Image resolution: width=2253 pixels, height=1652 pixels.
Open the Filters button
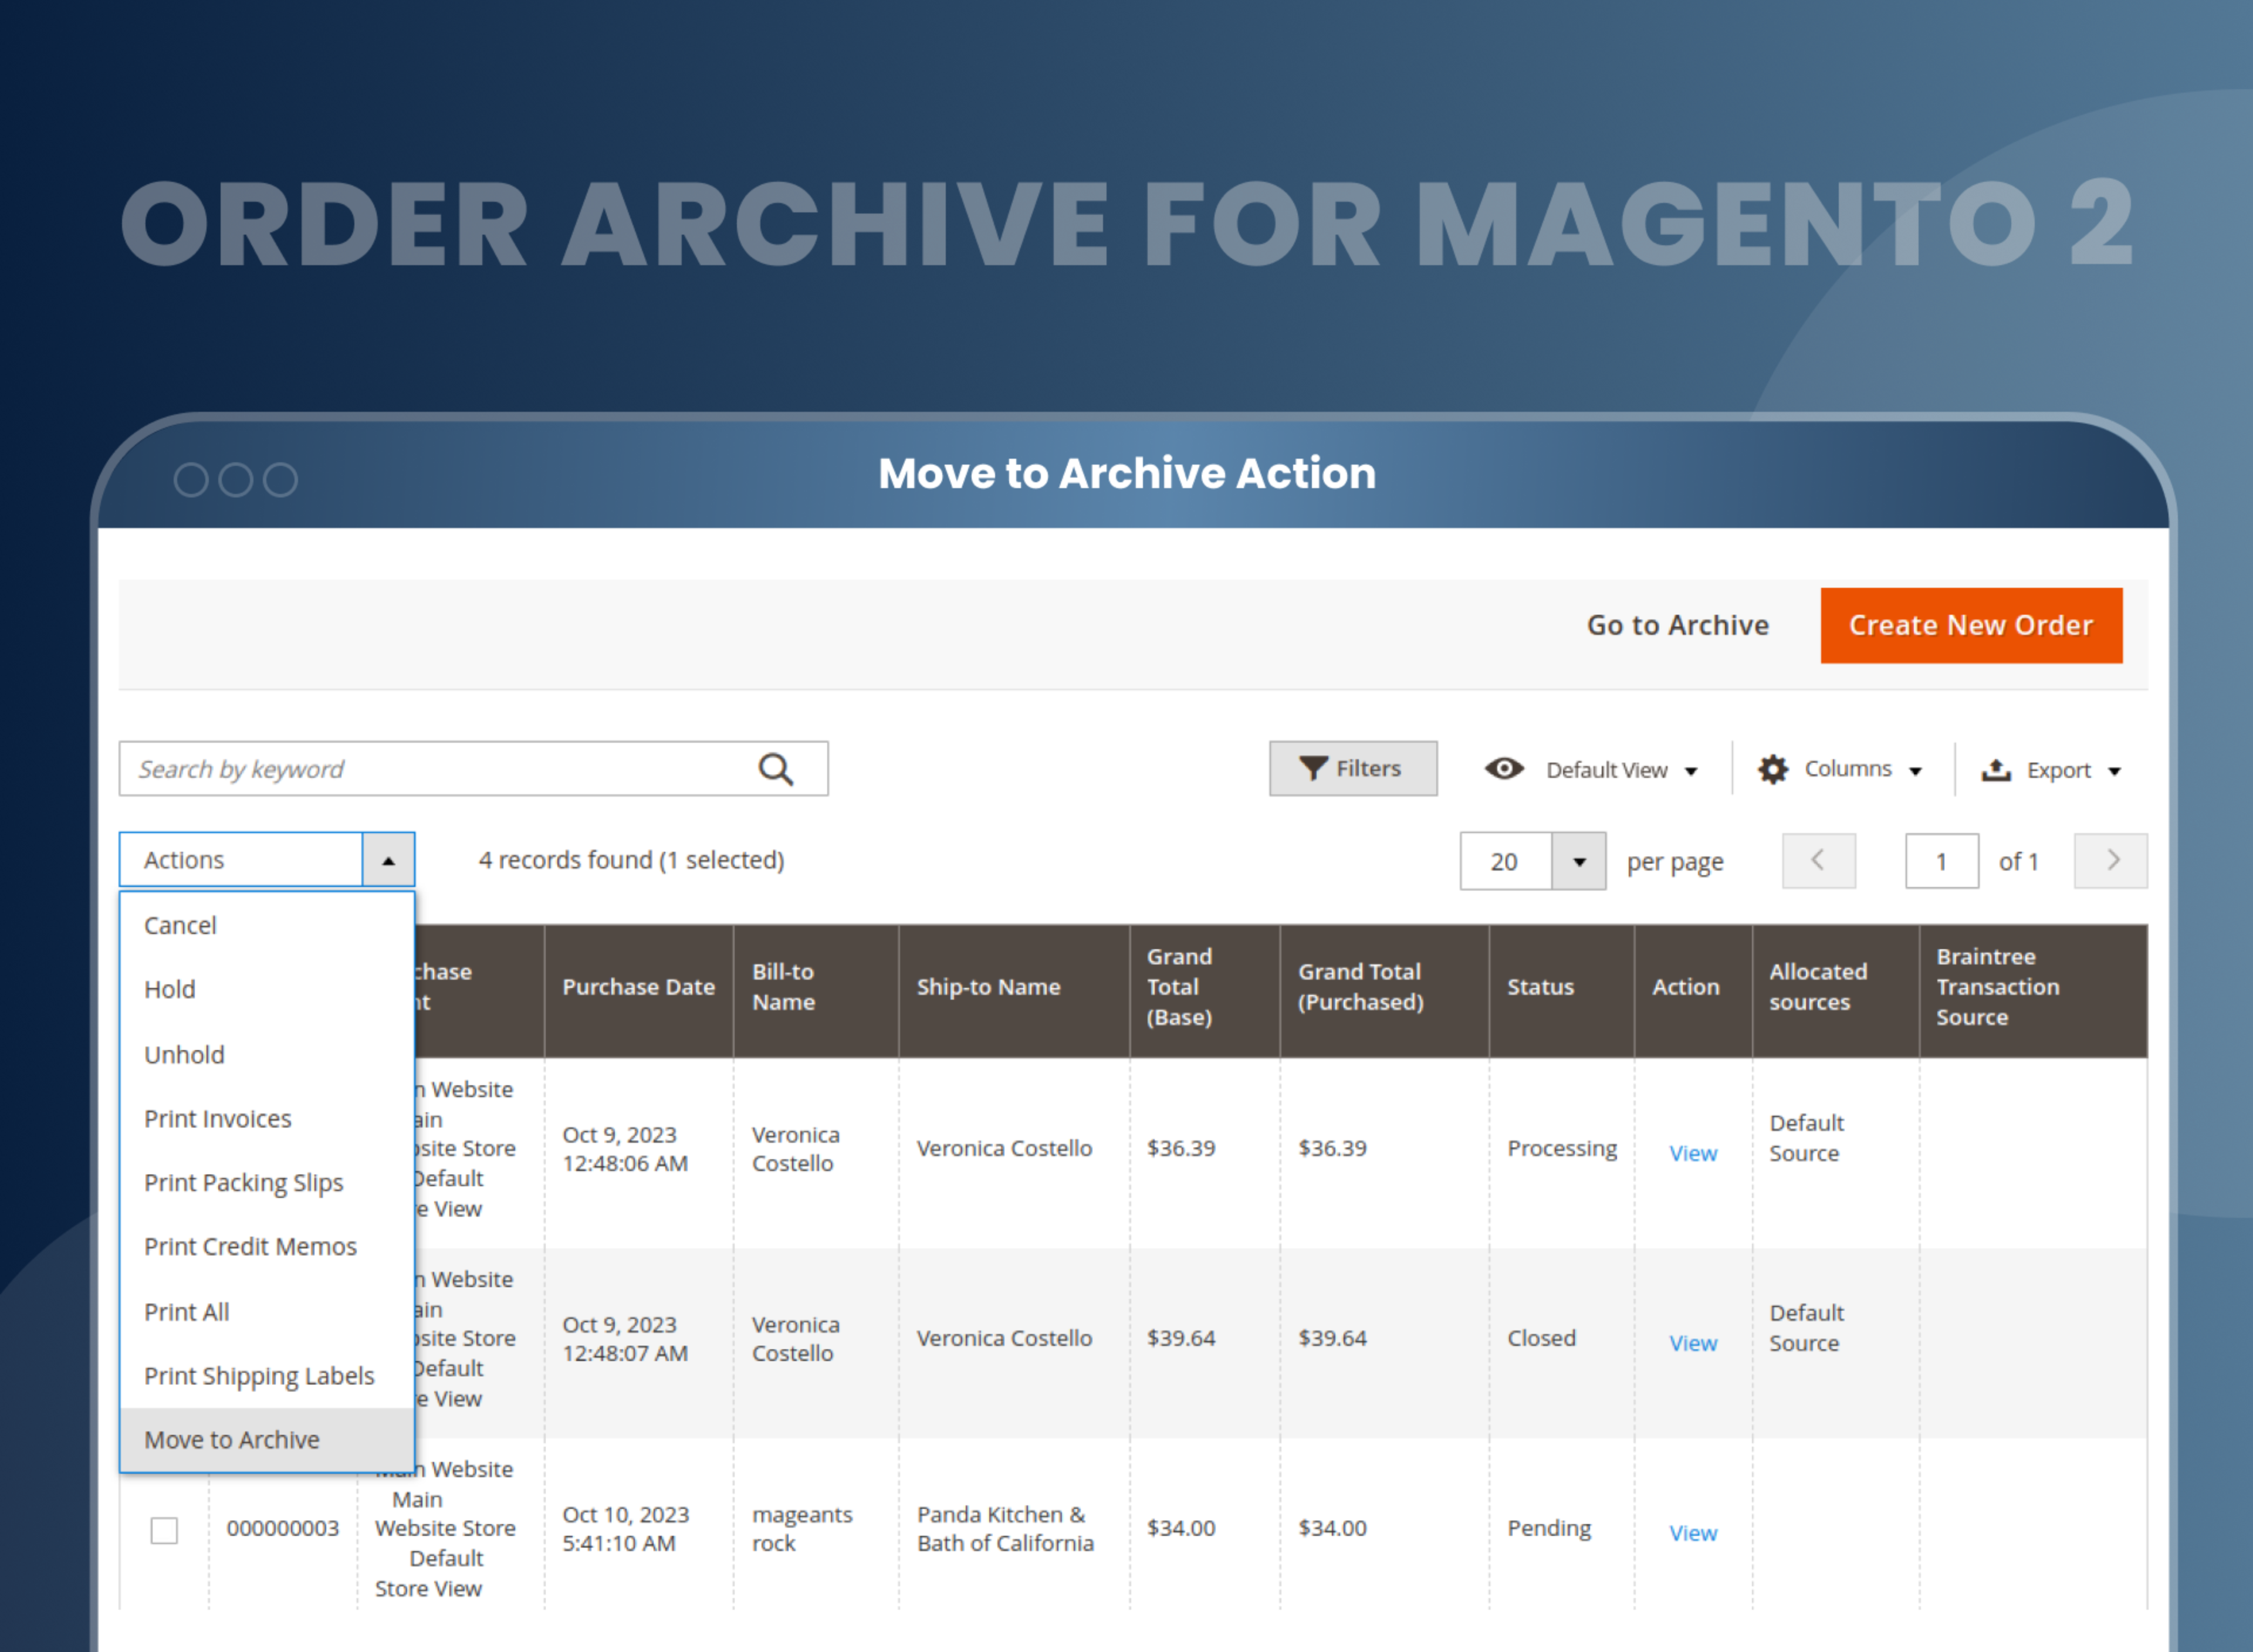(x=1352, y=768)
